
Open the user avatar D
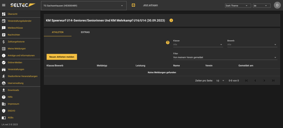coord(277,5)
